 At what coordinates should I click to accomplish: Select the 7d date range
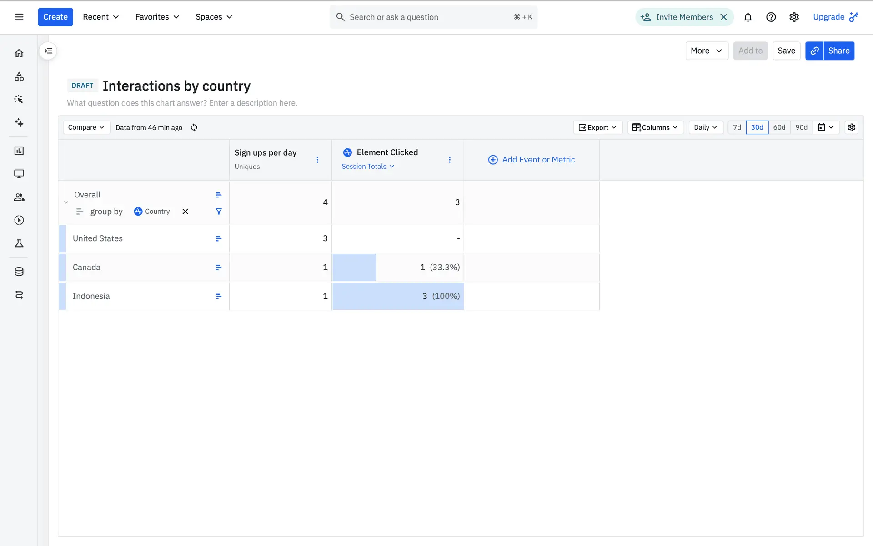point(737,127)
